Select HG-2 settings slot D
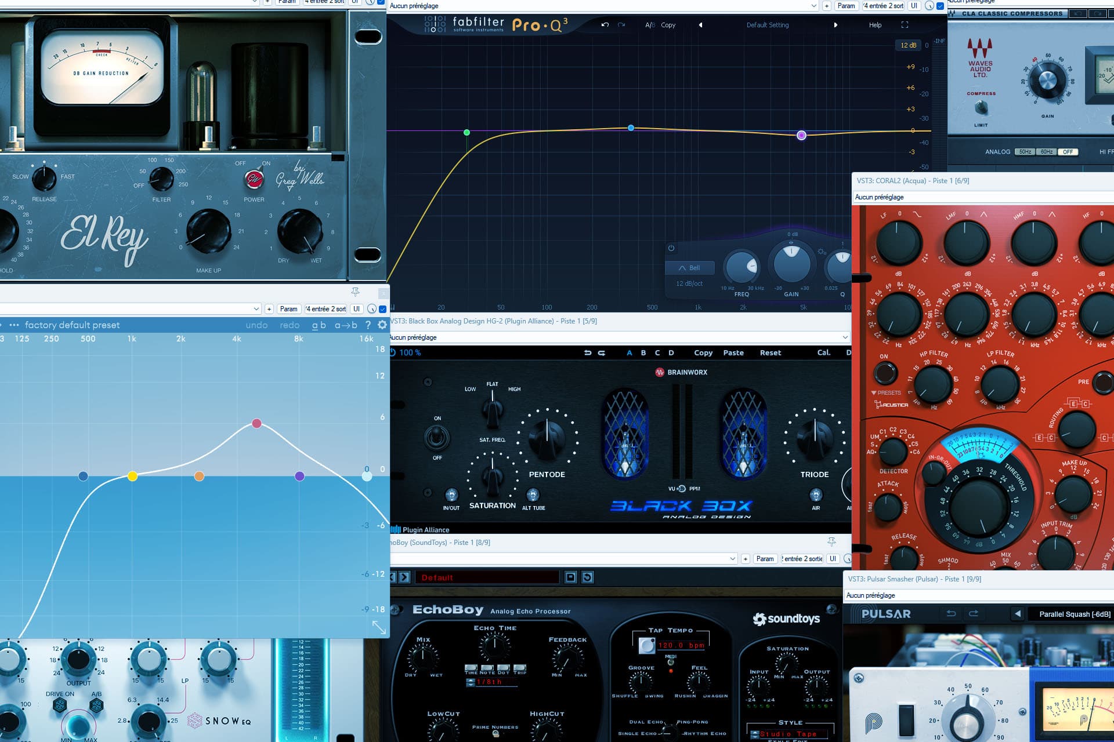This screenshot has width=1114, height=742. click(x=671, y=352)
